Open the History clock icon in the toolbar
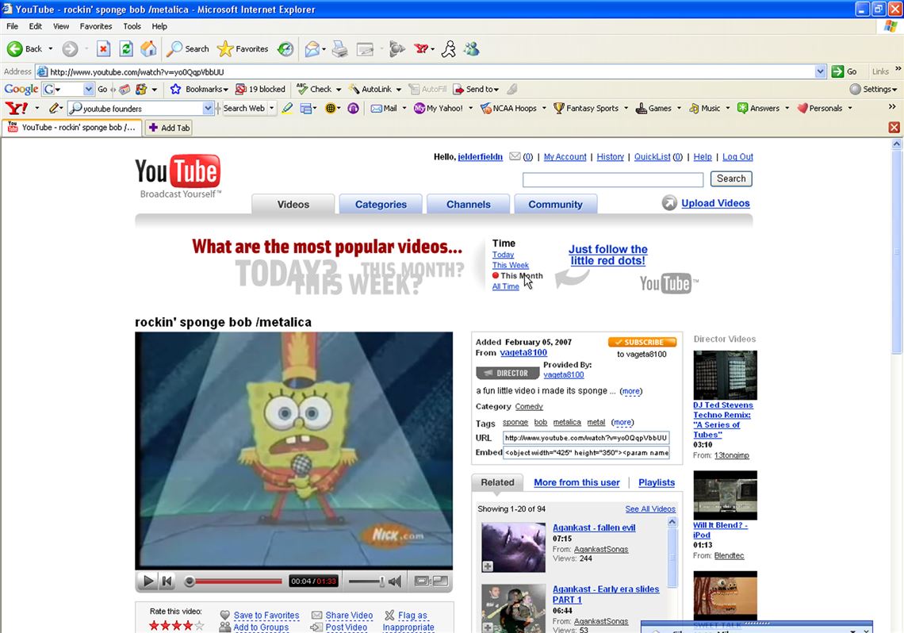 285,49
